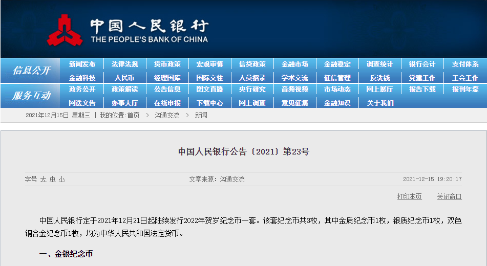This screenshot has width=487, height=266.
Task: Visit 网上展厅 page
Action: click(380, 90)
